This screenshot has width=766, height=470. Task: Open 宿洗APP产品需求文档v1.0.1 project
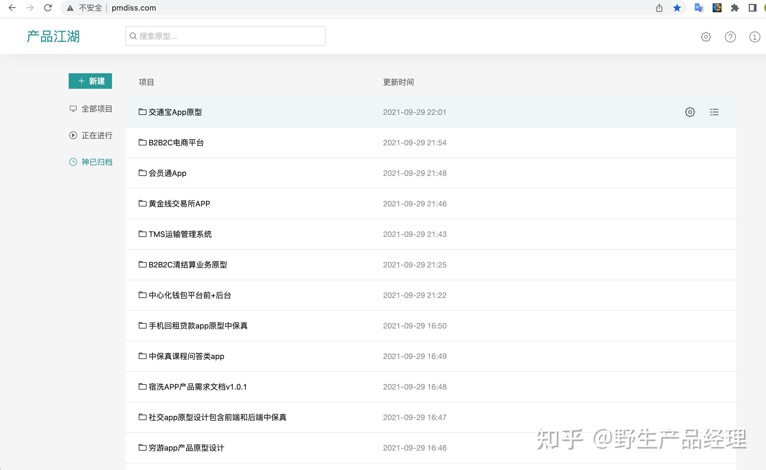tap(197, 387)
